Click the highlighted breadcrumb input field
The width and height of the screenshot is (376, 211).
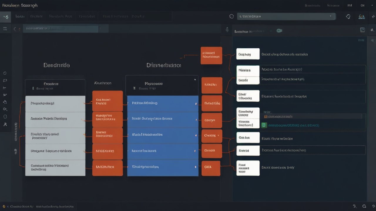(61, 29)
